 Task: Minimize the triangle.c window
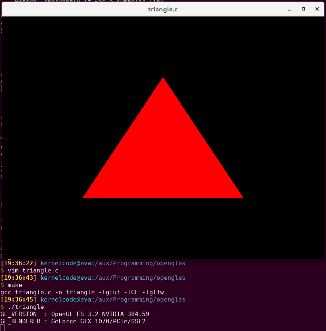pyautogui.click(x=290, y=9)
